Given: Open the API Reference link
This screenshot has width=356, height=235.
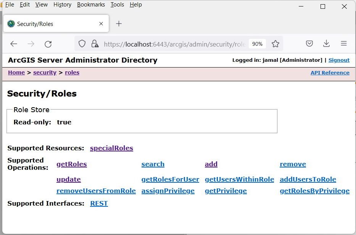Looking at the screenshot, I should (x=330, y=73).
